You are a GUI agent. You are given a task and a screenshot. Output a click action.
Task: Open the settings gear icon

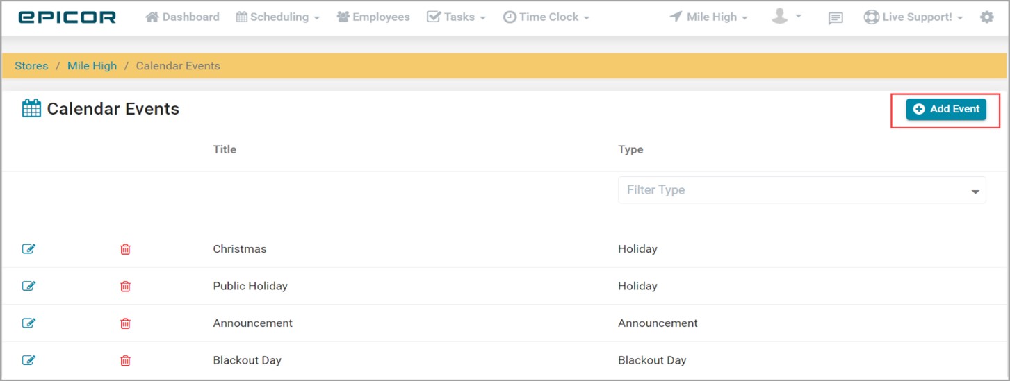986,17
